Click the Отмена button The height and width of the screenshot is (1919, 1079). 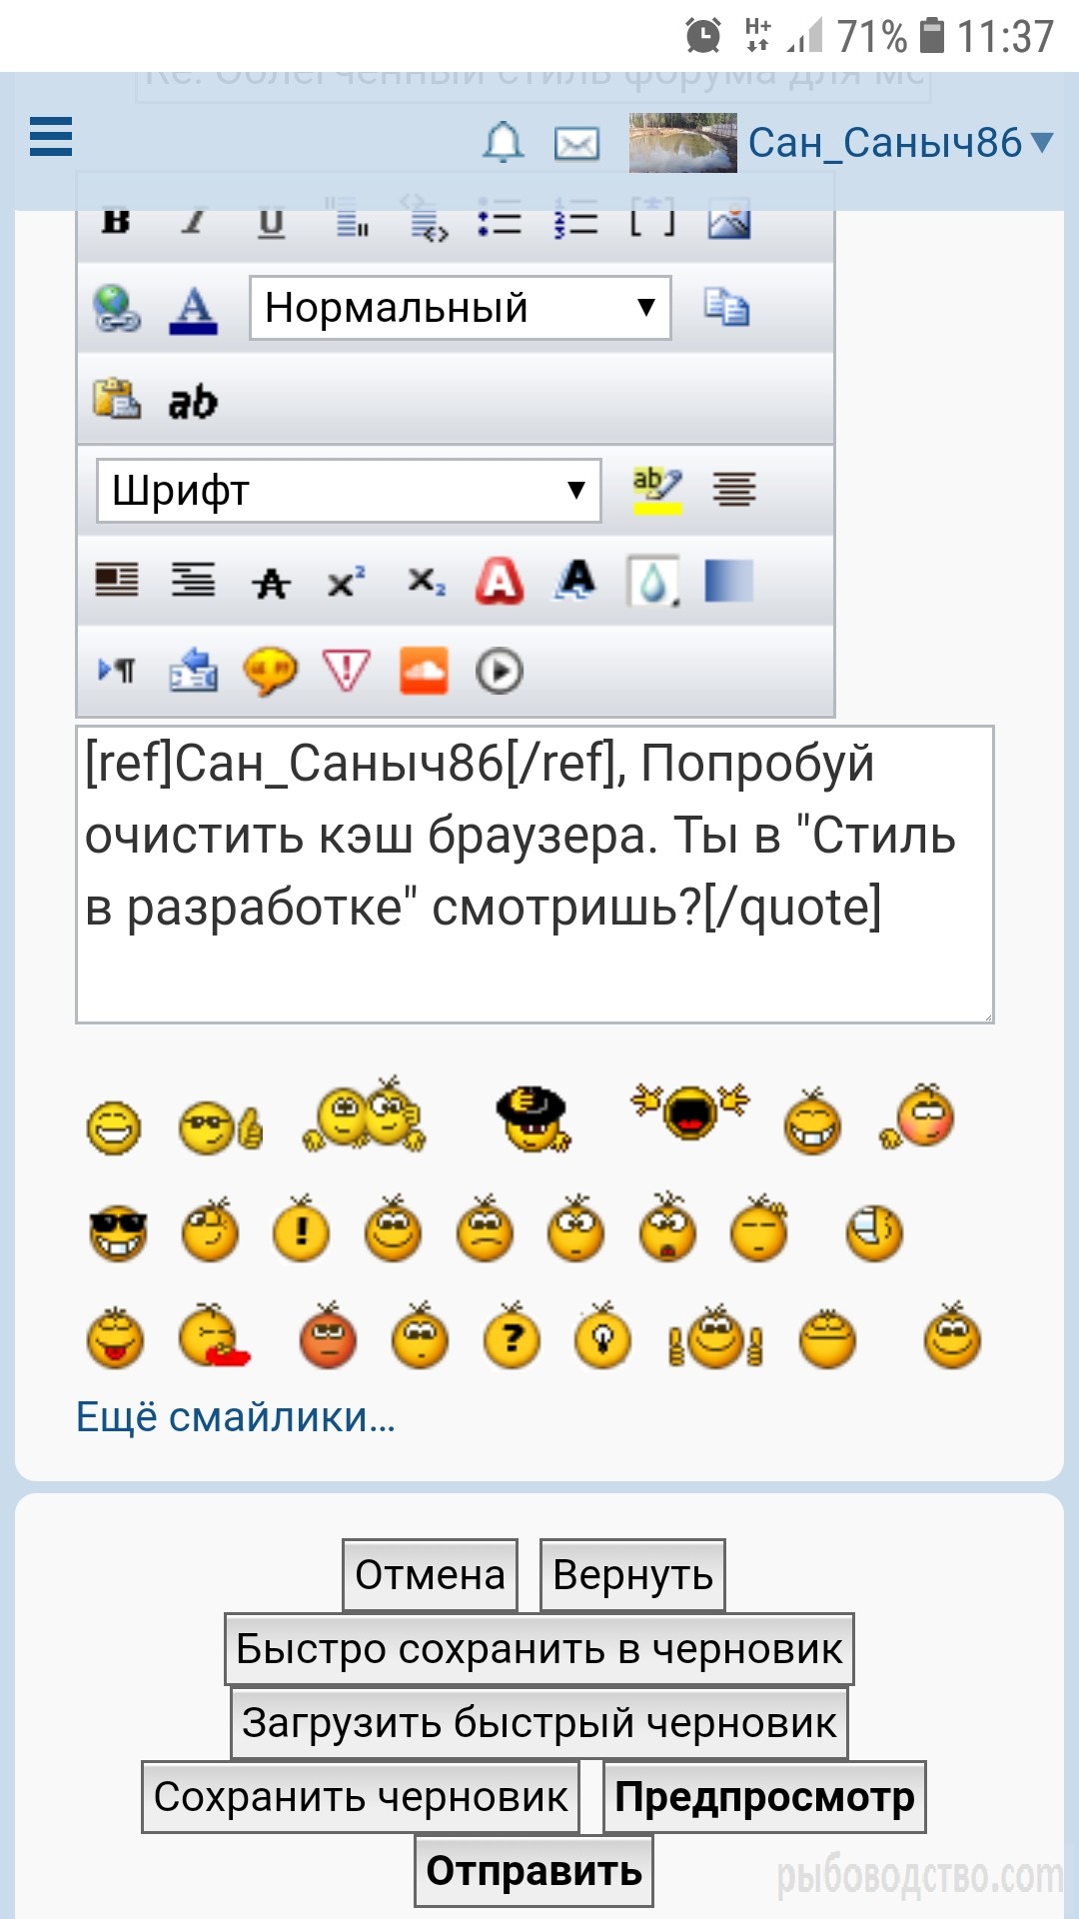pos(430,1575)
